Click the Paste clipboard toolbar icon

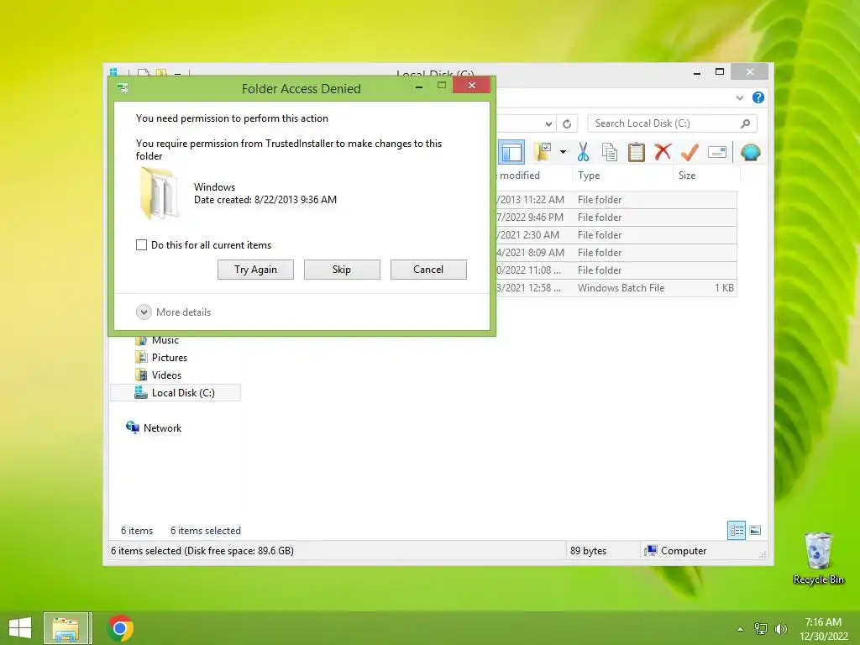click(637, 152)
